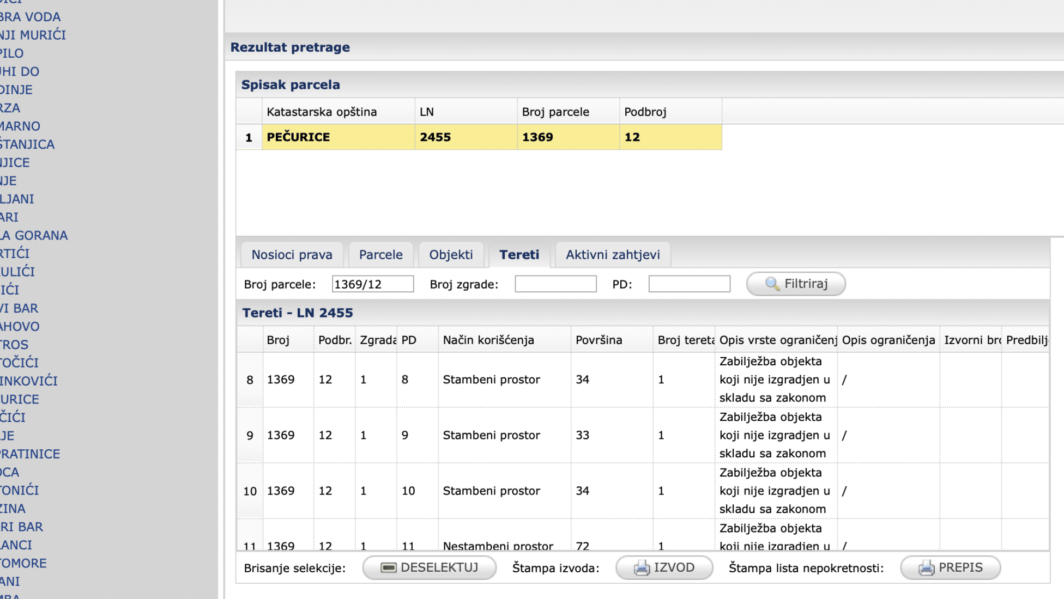1064x599 pixels.
Task: Click the Filtriraj magnifier icon
Action: 772,284
